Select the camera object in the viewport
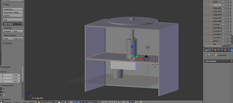The height and width of the screenshot is (103, 233). tap(146, 58)
